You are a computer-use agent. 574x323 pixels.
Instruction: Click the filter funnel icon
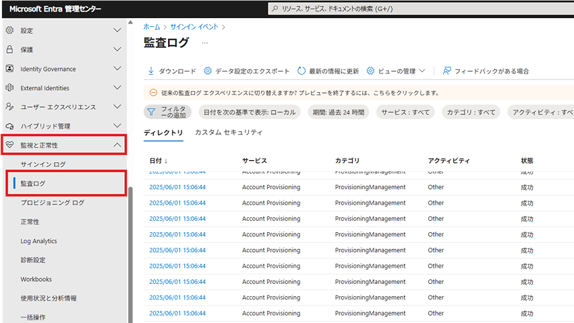pyautogui.click(x=151, y=112)
